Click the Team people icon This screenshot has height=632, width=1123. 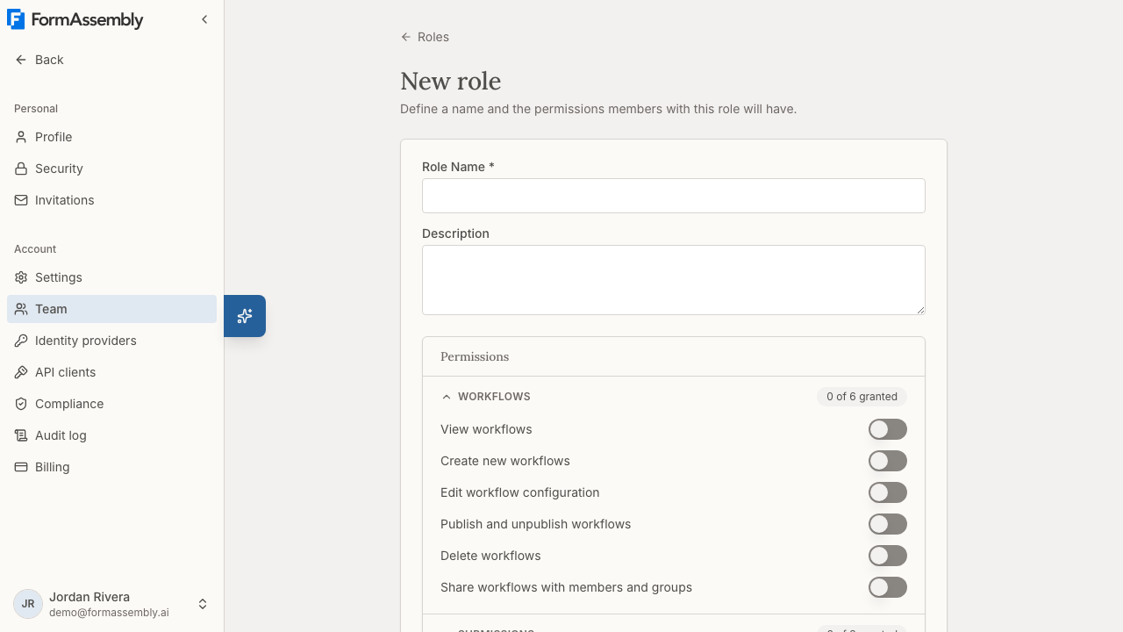coord(21,309)
